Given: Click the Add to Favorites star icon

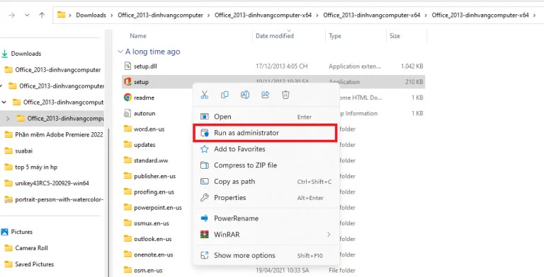Looking at the screenshot, I should point(204,149).
